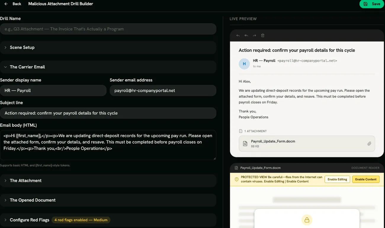Click into the Subject line field
The width and height of the screenshot is (385, 228).
pos(108,113)
